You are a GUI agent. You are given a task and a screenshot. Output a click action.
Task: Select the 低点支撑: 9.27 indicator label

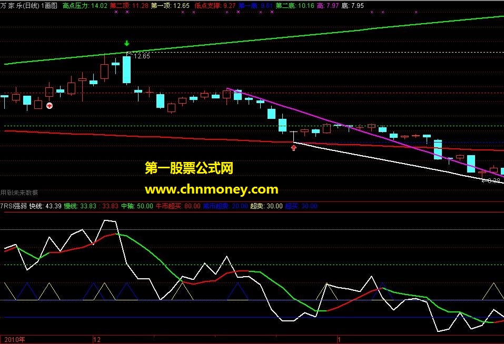(x=215, y=5)
